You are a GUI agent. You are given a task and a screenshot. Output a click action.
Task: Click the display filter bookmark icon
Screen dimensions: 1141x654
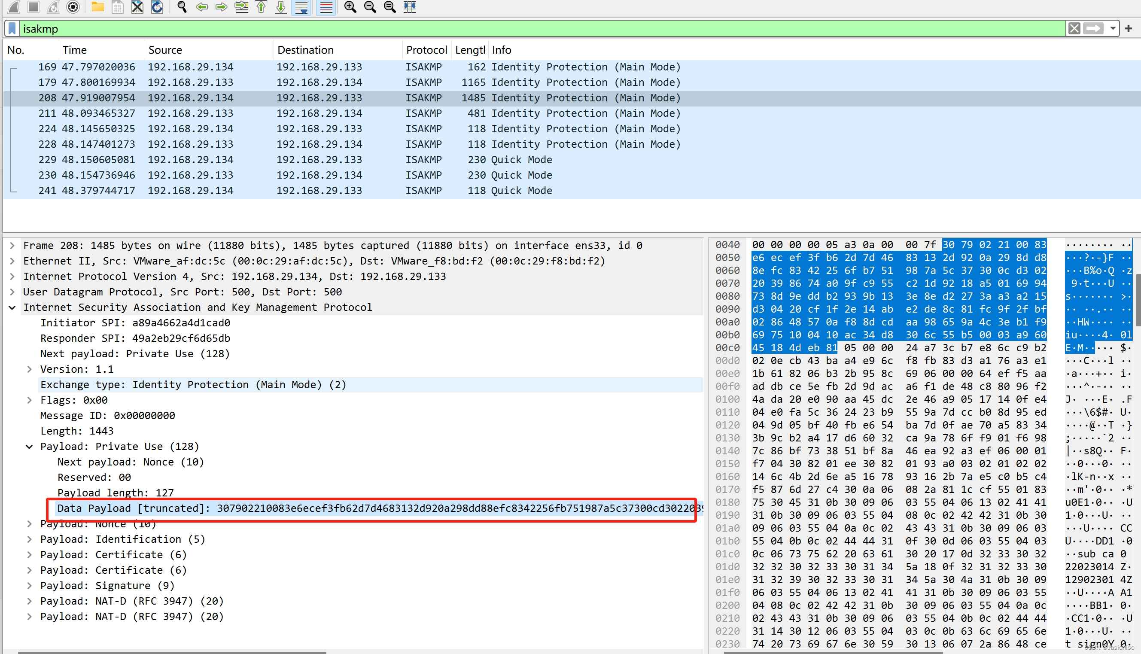coord(12,29)
